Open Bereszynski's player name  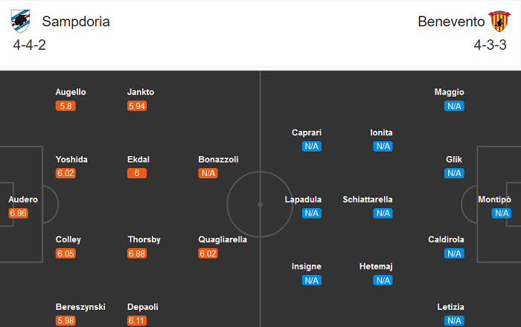pos(80,306)
